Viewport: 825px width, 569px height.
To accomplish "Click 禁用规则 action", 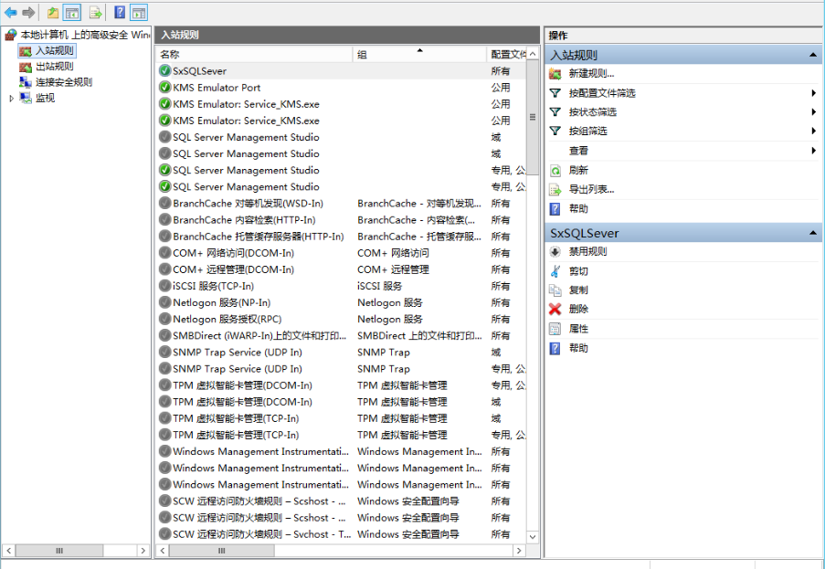I will pos(587,252).
